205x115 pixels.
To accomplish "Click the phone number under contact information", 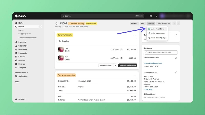I will [151, 67].
